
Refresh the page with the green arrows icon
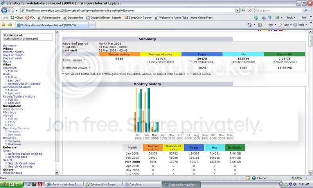pos(243,11)
